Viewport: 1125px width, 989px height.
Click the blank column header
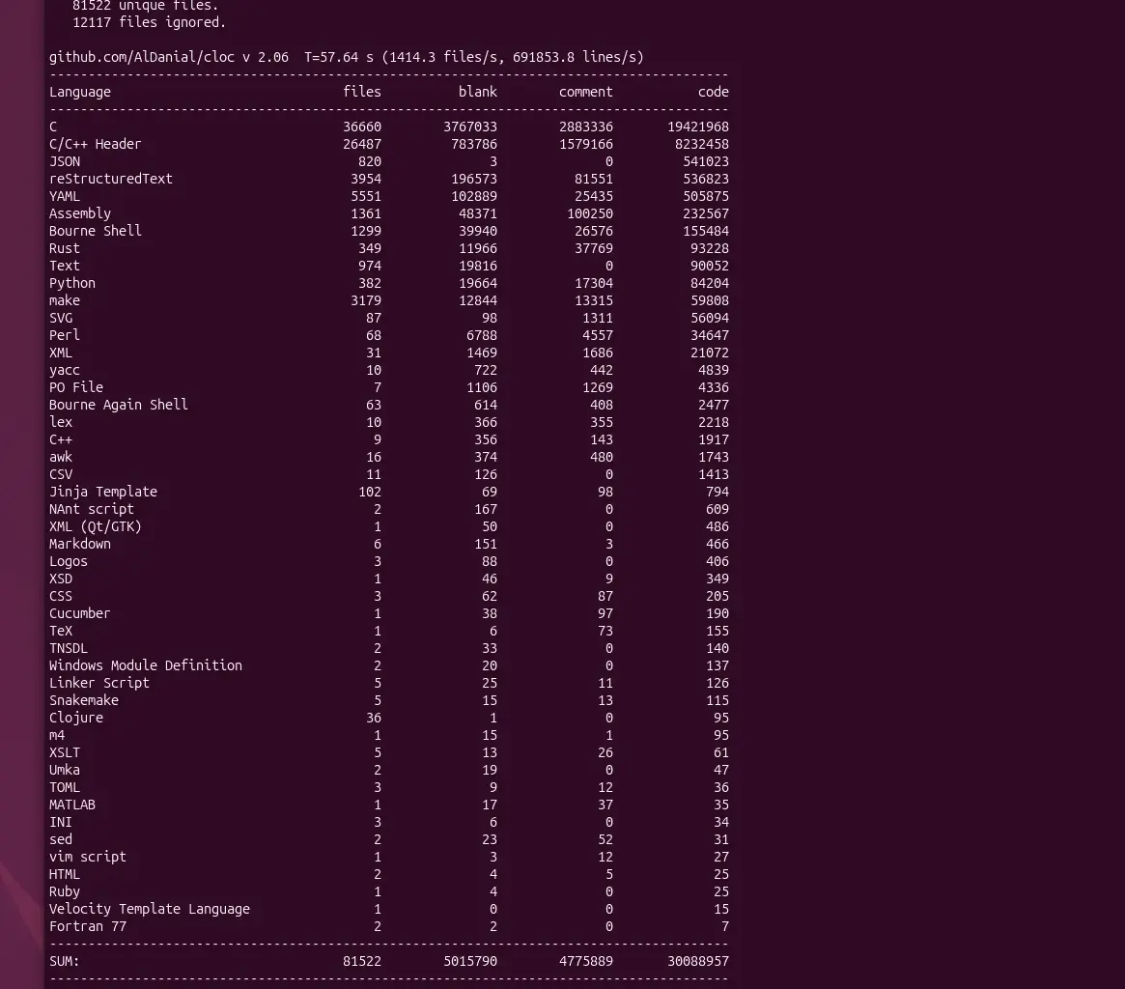tap(478, 92)
